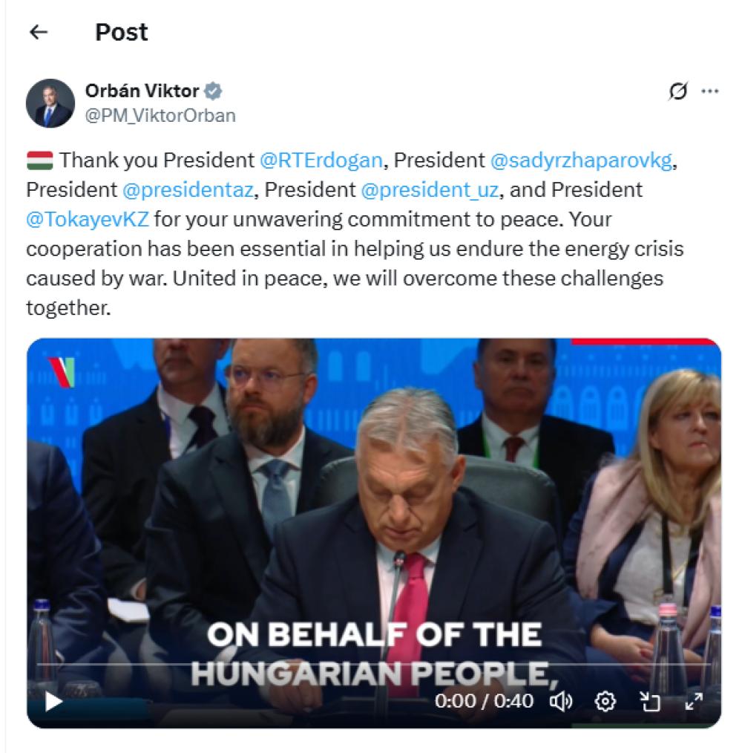Click the Orbán Viktor display name

click(142, 91)
